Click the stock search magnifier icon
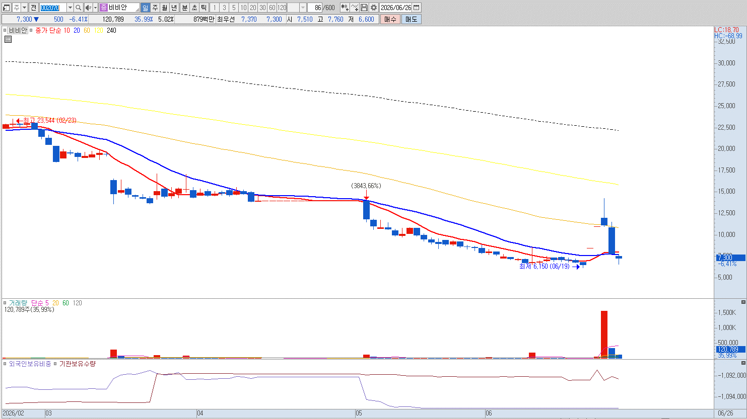747x419 pixels. 78,8
